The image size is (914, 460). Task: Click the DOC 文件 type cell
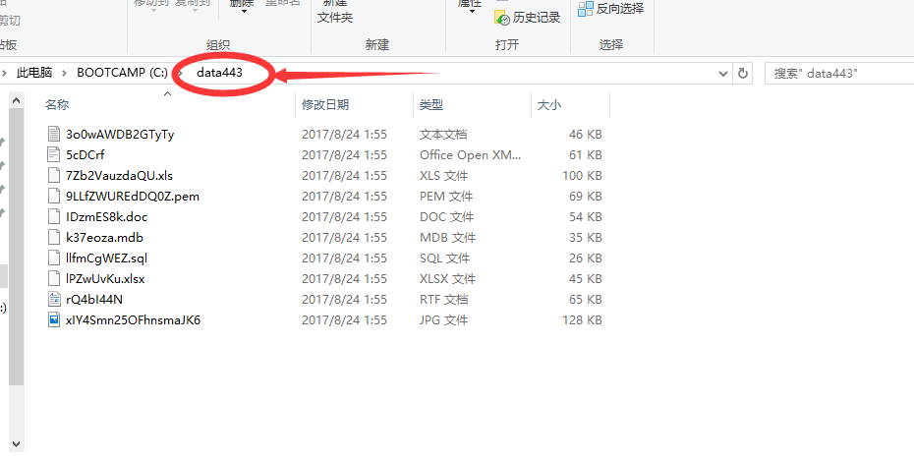tap(446, 217)
